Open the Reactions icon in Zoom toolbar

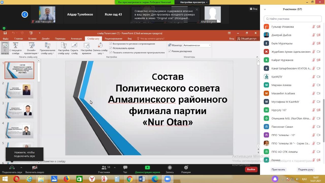[x=186, y=168]
